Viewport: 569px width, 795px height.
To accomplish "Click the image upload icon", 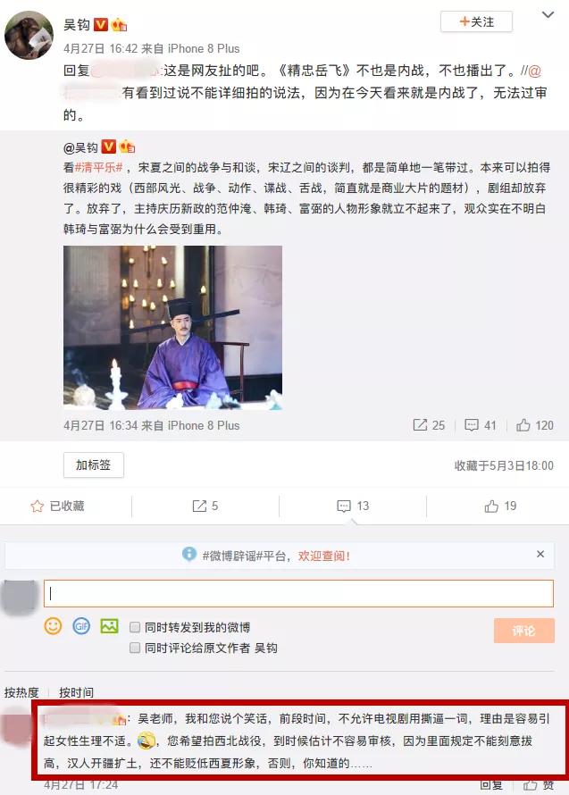I will 109,626.
